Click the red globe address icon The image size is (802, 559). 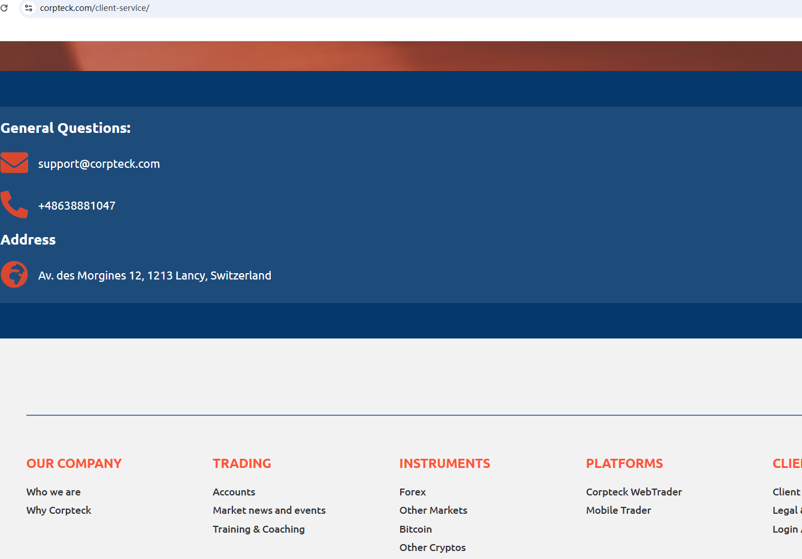[14, 274]
